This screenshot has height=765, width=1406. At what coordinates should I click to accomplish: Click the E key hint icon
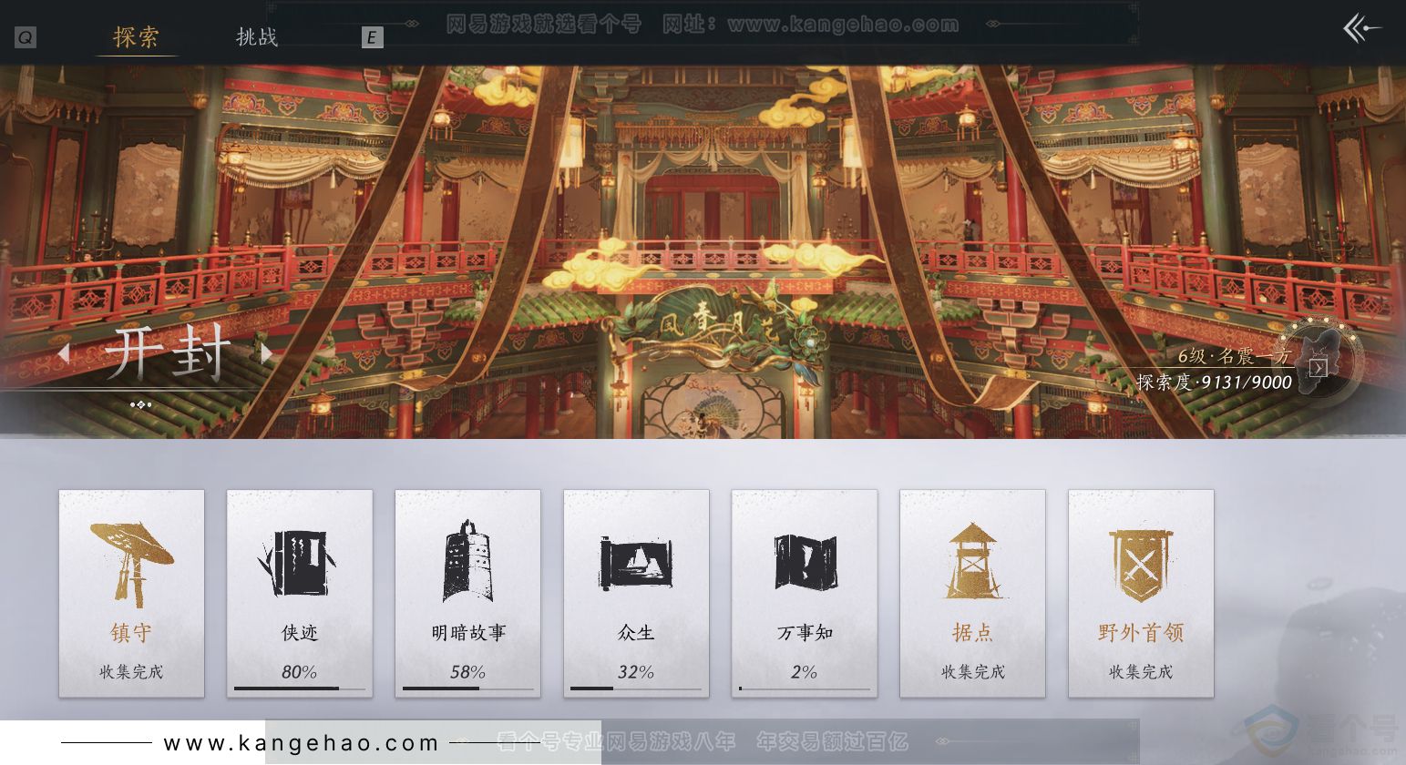[x=372, y=37]
